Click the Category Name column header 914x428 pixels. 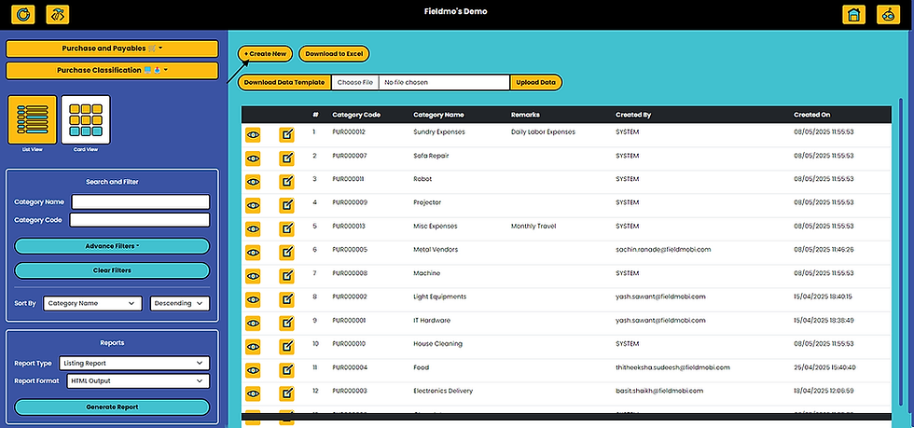pos(438,115)
